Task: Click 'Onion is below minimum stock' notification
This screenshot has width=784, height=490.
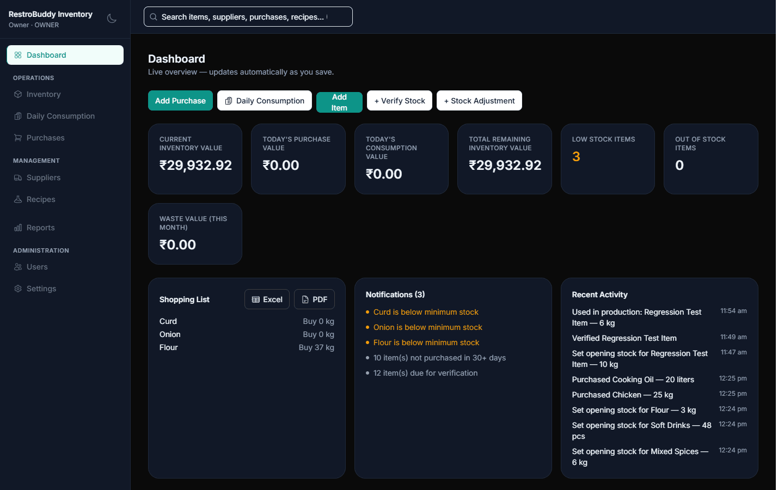Action: (428, 327)
